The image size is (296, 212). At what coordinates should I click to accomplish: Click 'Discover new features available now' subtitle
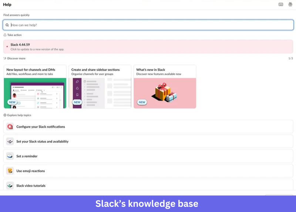point(159,74)
